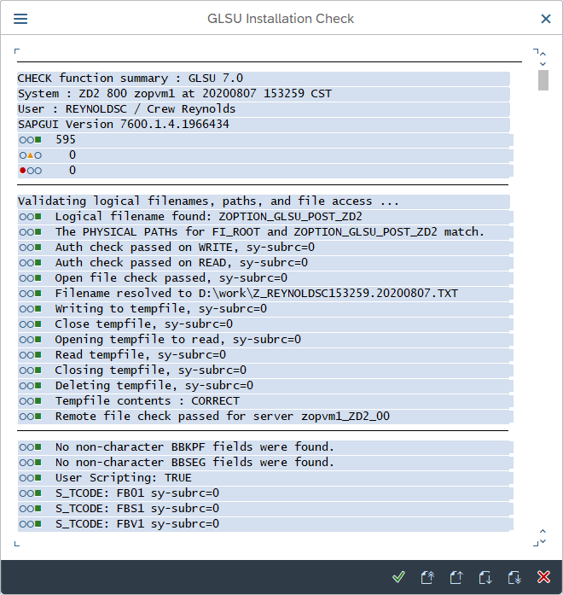Image resolution: width=563 pixels, height=595 pixels.
Task: Click the top scroll up arrow
Action: [543, 54]
